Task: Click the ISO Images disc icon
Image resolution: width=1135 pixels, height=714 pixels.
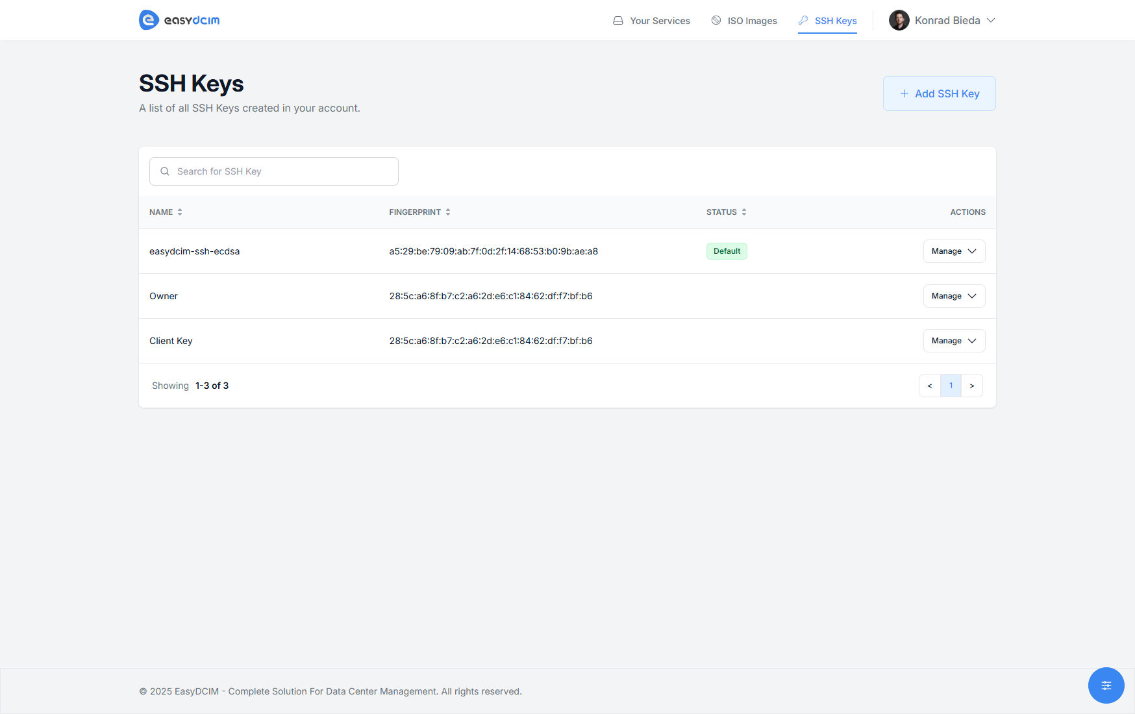Action: click(x=716, y=20)
